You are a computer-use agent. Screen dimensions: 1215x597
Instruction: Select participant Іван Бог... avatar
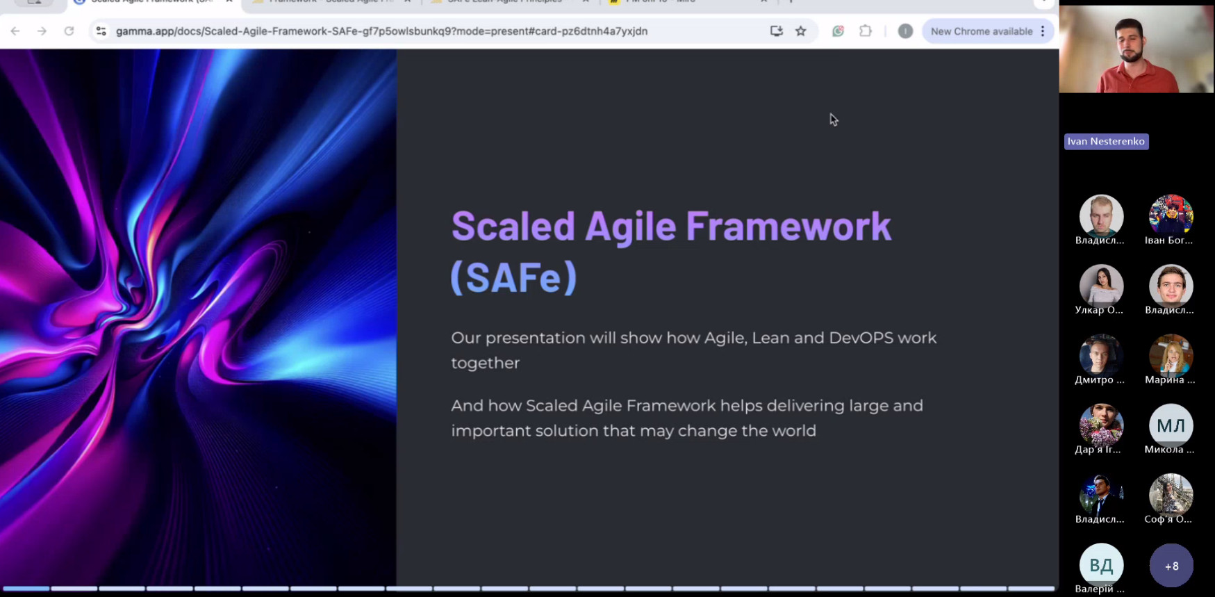[x=1171, y=216]
